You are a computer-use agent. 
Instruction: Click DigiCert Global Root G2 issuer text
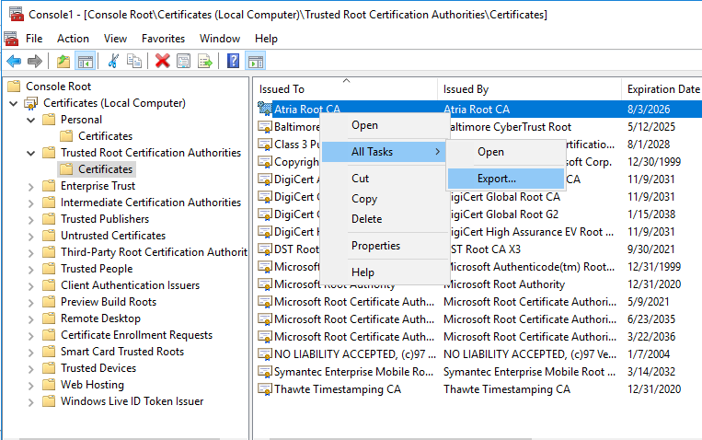(503, 214)
